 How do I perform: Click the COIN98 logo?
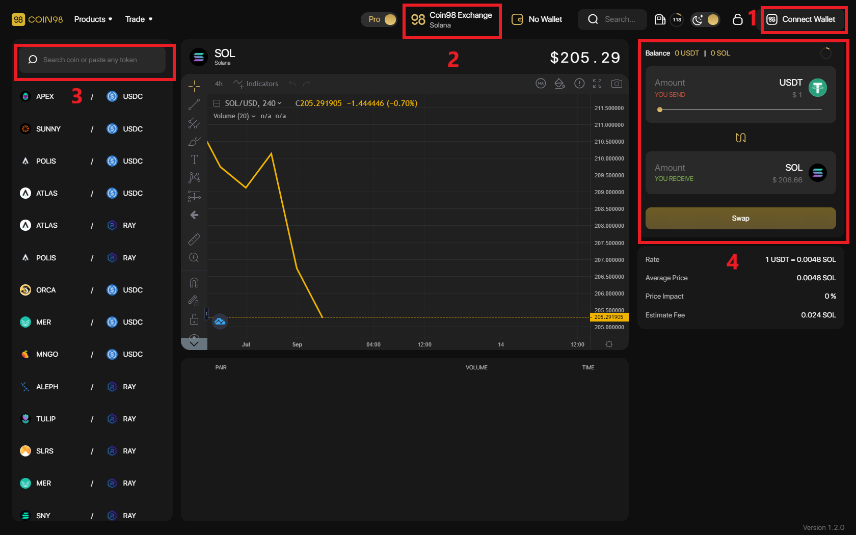pos(37,19)
